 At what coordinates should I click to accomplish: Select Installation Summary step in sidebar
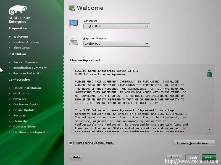coord(30,68)
